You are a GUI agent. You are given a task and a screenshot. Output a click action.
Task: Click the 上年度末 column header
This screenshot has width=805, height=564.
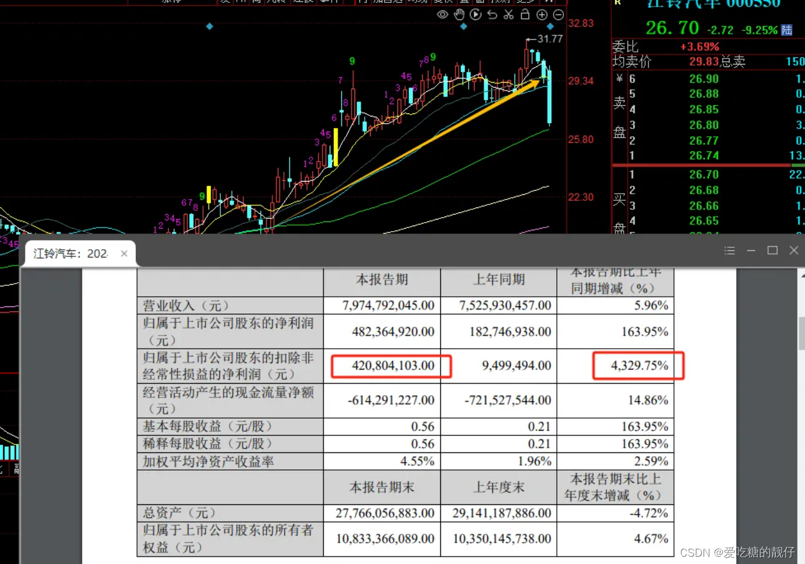point(499,487)
